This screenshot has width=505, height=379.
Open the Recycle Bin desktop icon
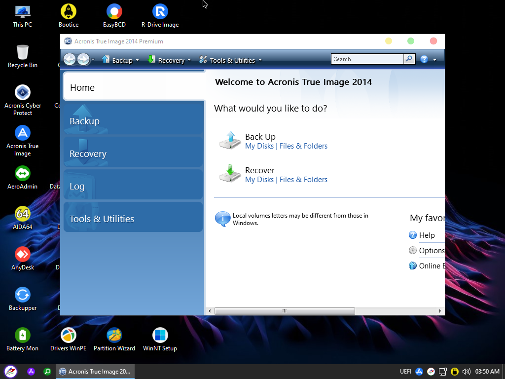23,56
